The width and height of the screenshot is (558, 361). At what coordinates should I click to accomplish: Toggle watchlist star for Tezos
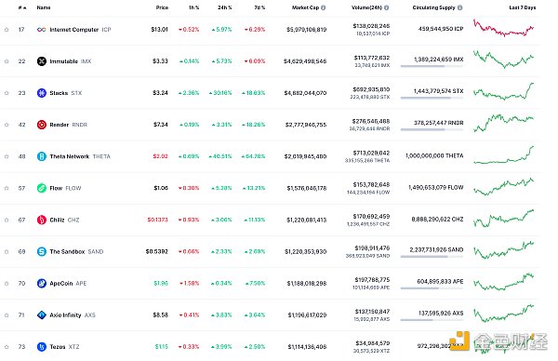point(7,347)
